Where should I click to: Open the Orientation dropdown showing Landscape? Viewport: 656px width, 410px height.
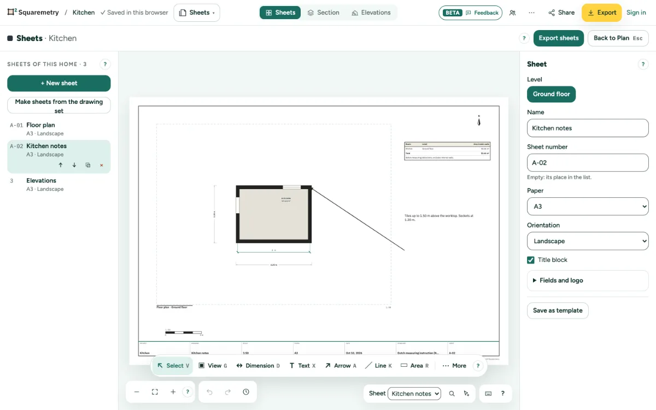[x=588, y=241]
